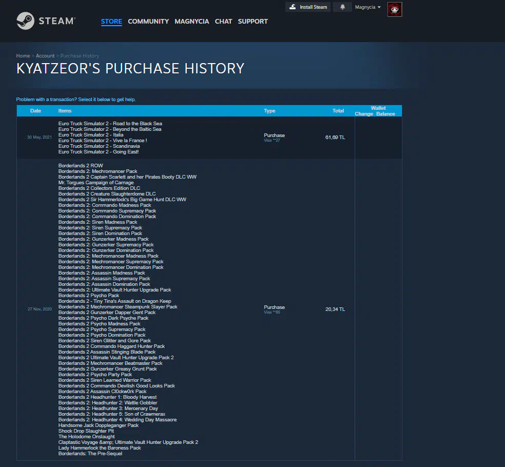This screenshot has width=505, height=467.
Task: Click the Home breadcrumb link
Action: pos(23,56)
